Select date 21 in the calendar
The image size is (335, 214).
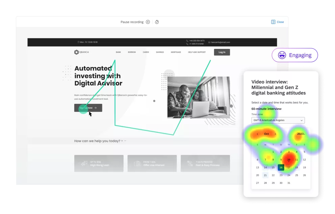click(x=265, y=175)
